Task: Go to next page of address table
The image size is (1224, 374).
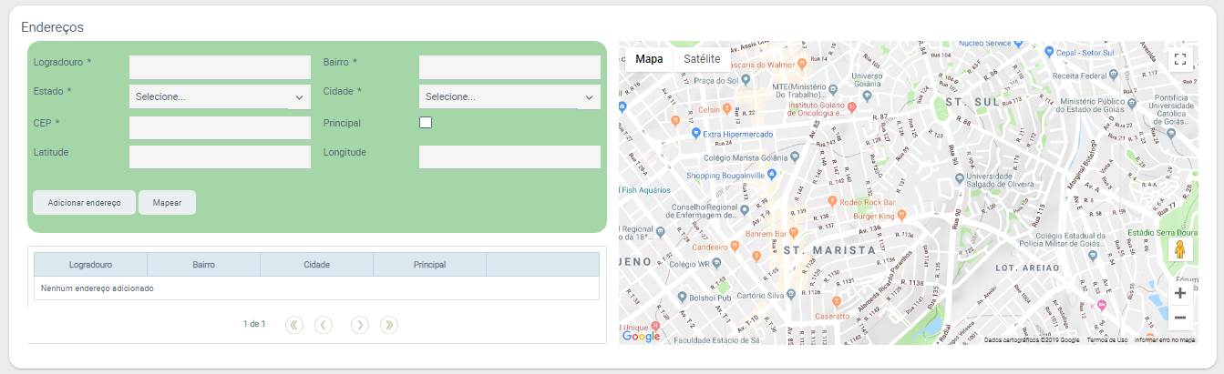Action: click(360, 325)
